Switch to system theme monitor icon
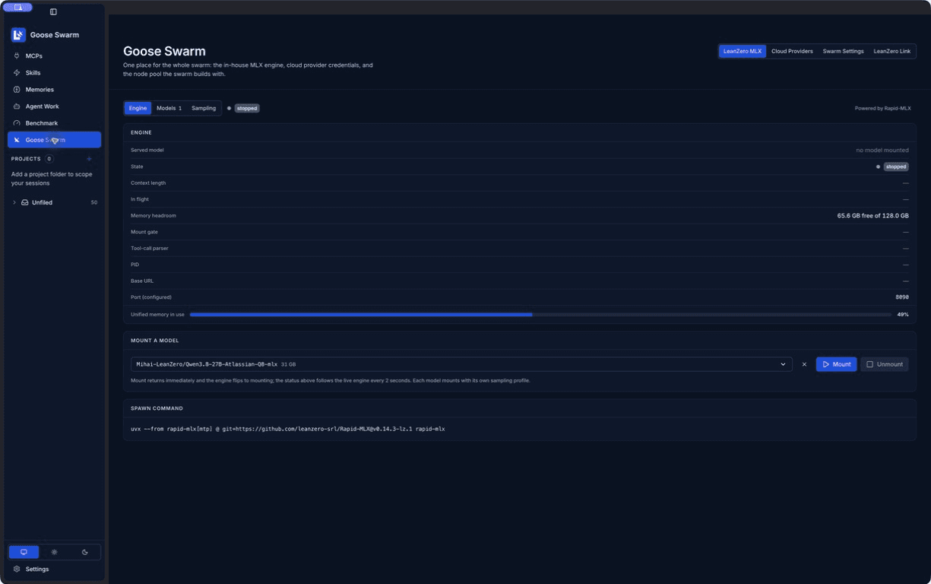 [x=24, y=552]
